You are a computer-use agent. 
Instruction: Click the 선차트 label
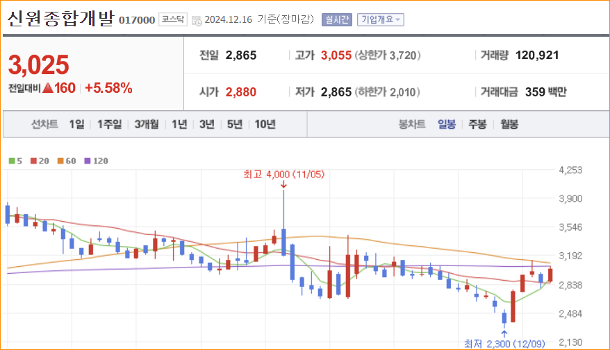pos(44,124)
